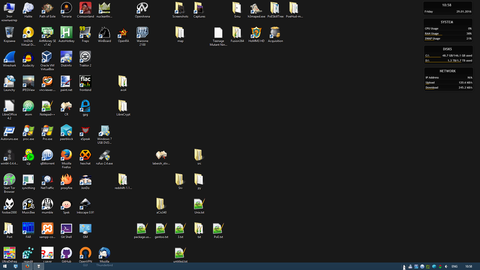
Task: Select the PoESkillTree folder
Action: (275, 10)
